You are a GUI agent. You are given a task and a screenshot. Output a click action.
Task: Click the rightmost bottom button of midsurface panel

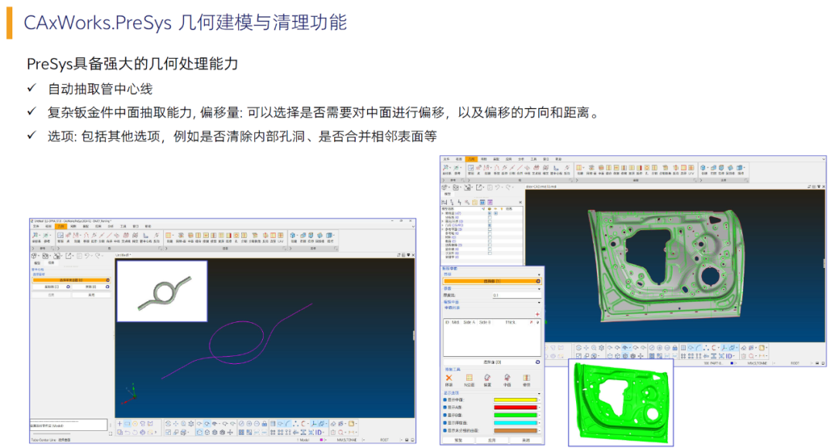tap(527, 440)
